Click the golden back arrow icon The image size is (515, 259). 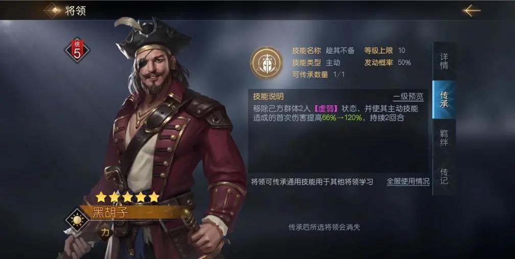[x=472, y=11]
